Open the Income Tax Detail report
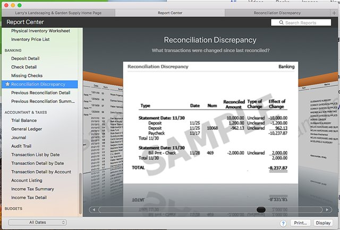This screenshot has height=230, width=340. 29,198
